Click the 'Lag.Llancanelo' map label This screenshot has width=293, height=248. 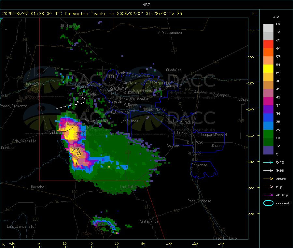[x=21, y=226]
